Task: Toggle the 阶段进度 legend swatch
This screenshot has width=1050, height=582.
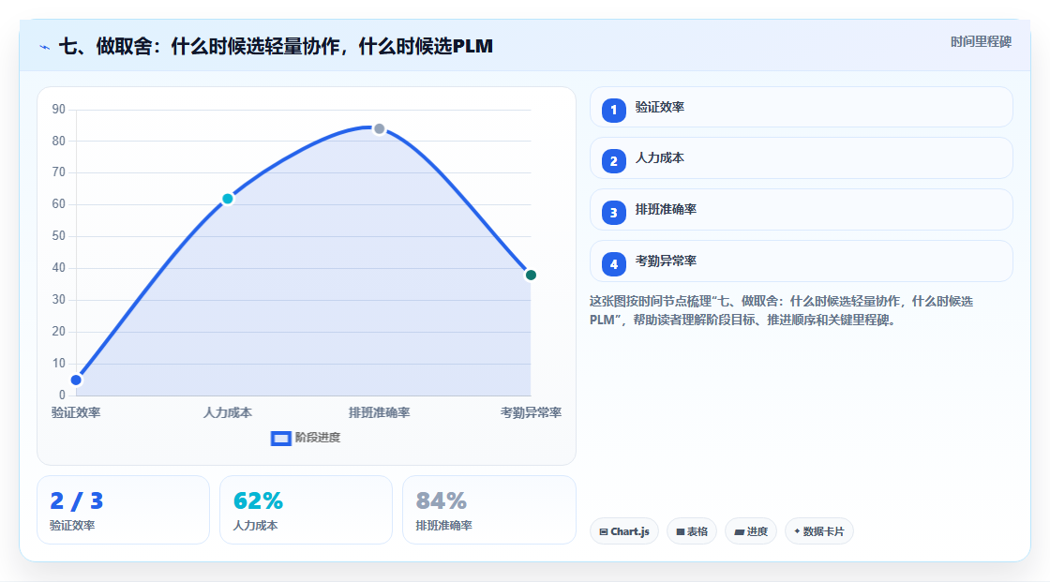Action: pyautogui.click(x=280, y=439)
